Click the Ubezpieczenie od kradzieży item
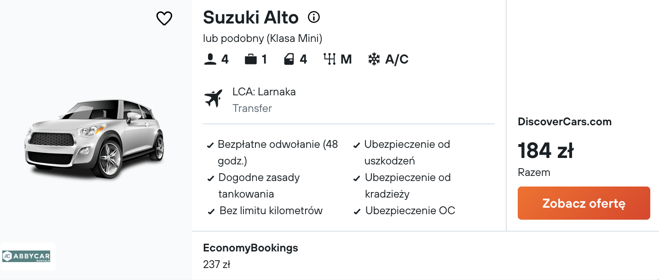This screenshot has height=280, width=659. tap(407, 186)
